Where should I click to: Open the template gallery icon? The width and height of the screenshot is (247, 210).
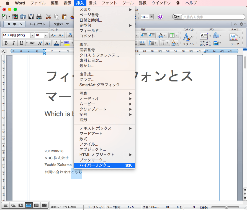[x=15, y=17]
